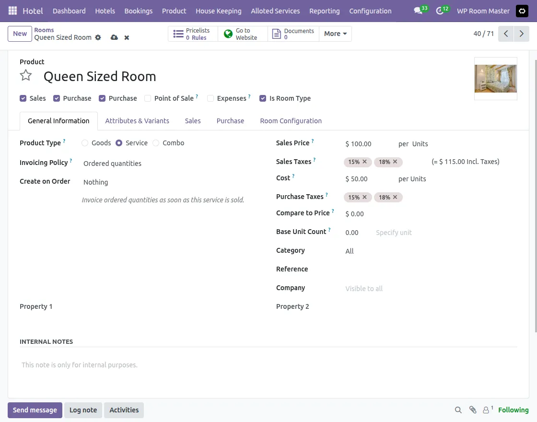Click Product Type help question mark
The height and width of the screenshot is (422, 537).
pyautogui.click(x=64, y=141)
